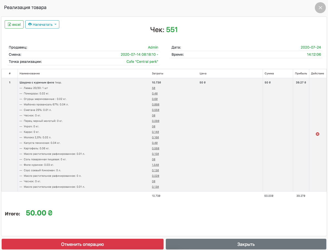Open the Admin seller link
Viewport: 328px width, 250px height.
coord(153,47)
